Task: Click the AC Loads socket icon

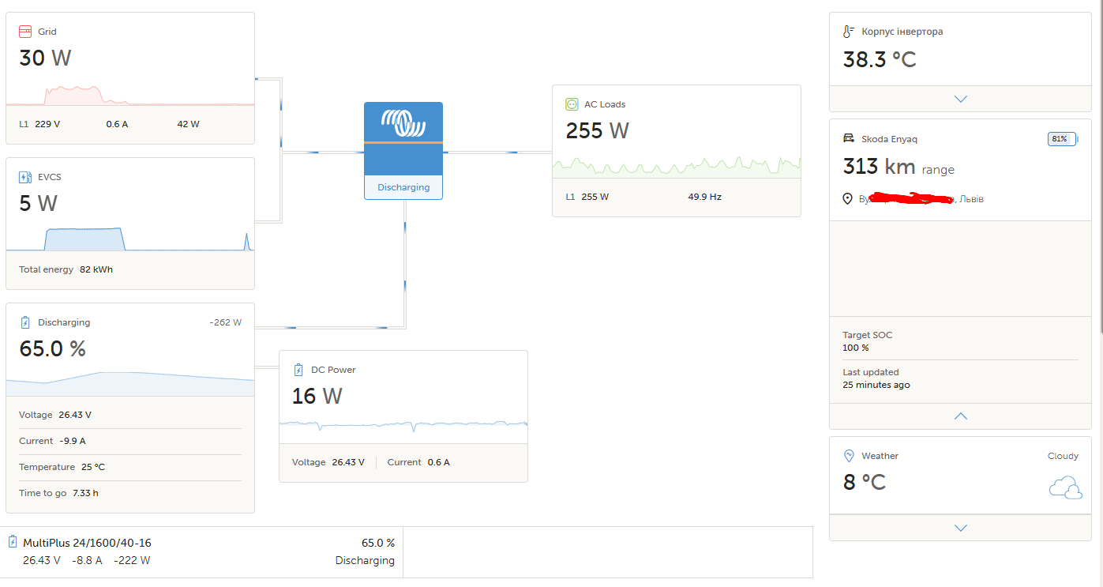Action: 572,104
